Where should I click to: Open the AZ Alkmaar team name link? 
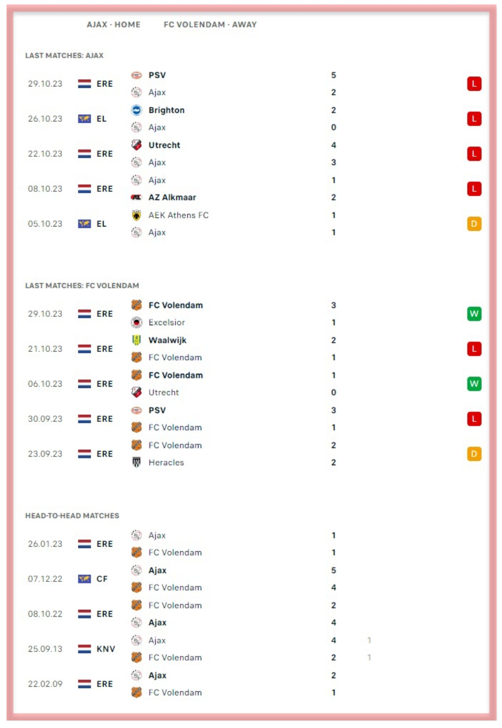[x=172, y=197]
